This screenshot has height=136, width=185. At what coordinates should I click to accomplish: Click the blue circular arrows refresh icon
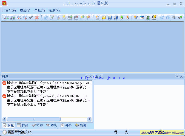coord(46,18)
